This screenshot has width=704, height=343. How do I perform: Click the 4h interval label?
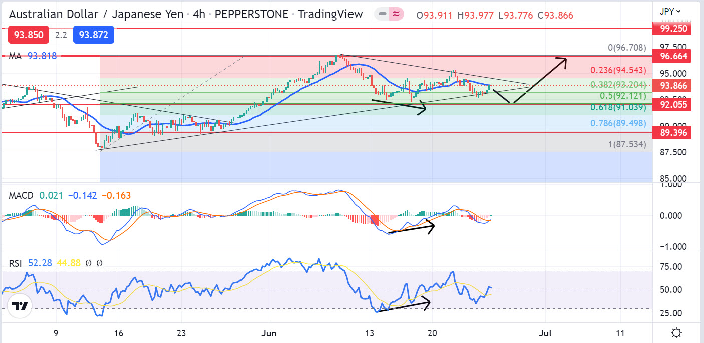pos(199,14)
